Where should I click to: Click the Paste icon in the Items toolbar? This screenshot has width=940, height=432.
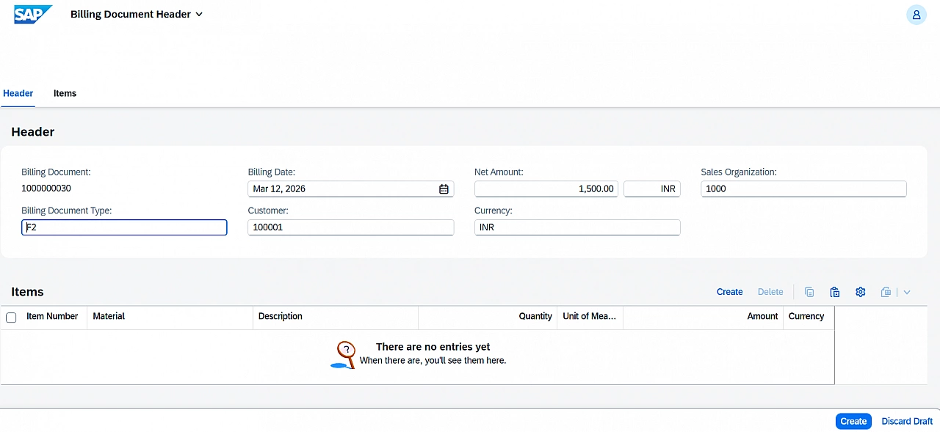[x=835, y=292]
